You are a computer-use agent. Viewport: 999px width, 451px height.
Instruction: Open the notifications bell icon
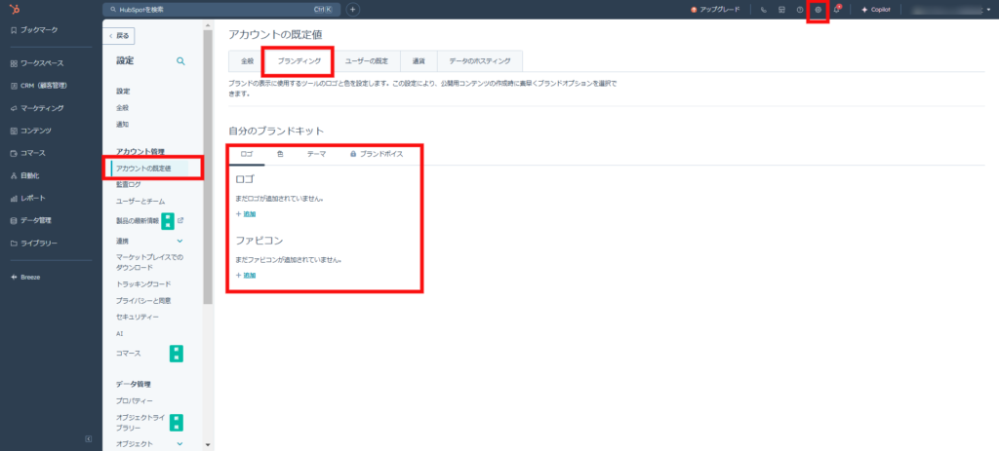(837, 10)
